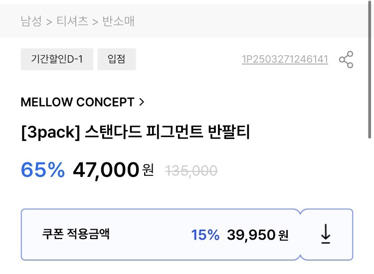The width and height of the screenshot is (374, 274).
Task: Click the crossed-out 135,000 original price
Action: pos(191,171)
